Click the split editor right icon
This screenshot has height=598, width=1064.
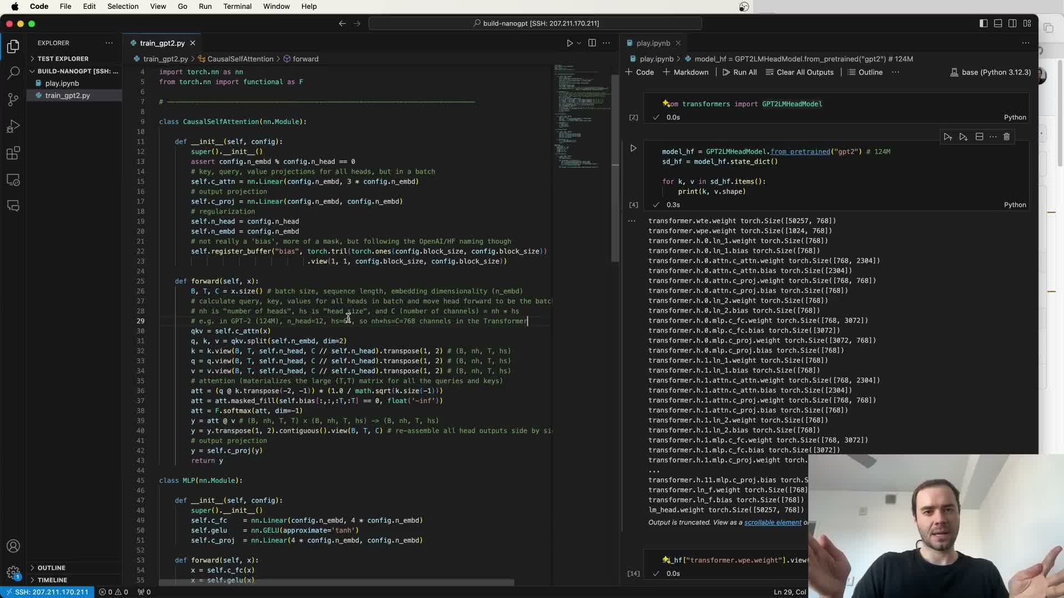pos(592,43)
